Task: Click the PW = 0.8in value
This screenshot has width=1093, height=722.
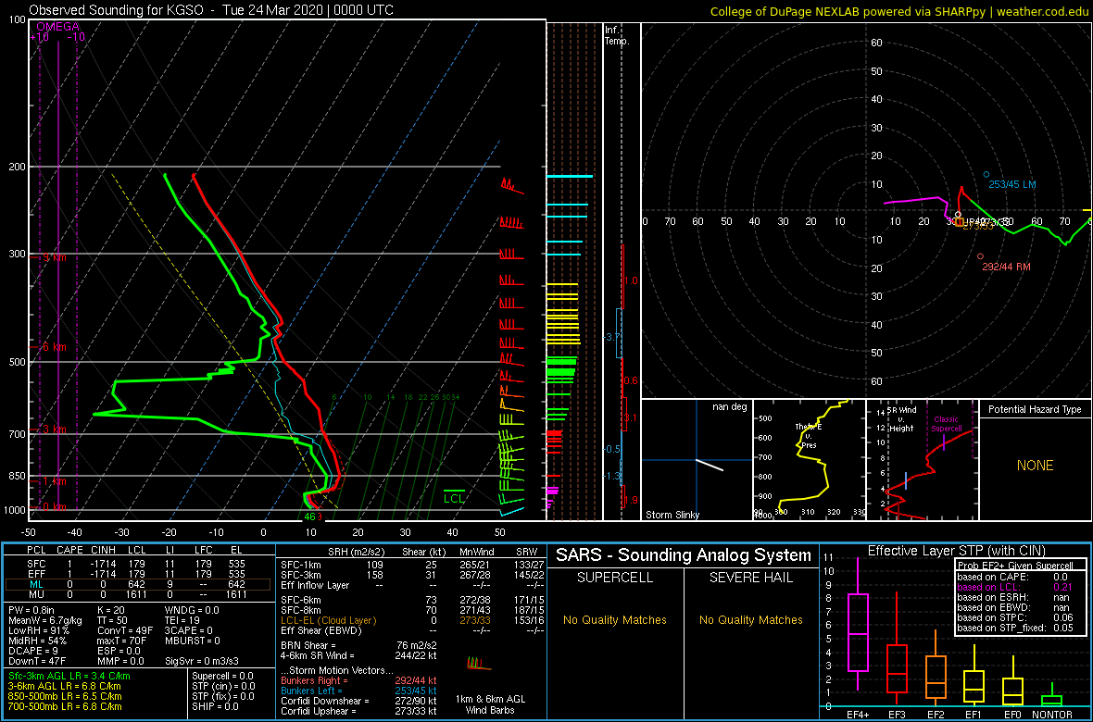Action: tap(32, 611)
